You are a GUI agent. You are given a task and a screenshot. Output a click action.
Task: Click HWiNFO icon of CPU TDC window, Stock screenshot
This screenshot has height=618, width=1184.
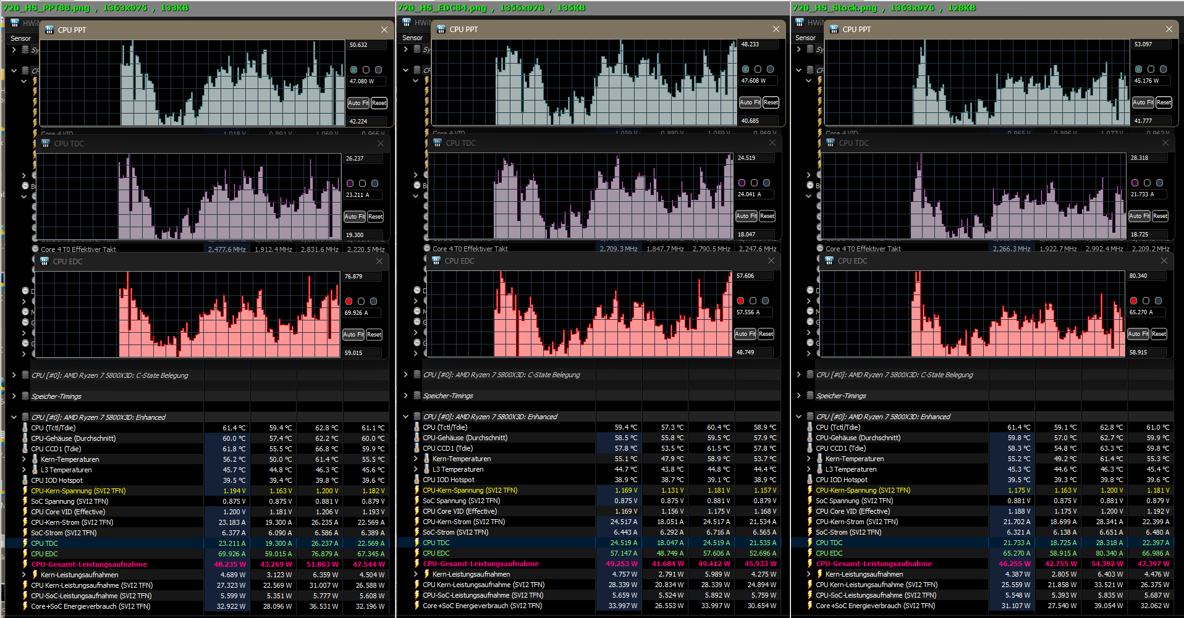[830, 143]
